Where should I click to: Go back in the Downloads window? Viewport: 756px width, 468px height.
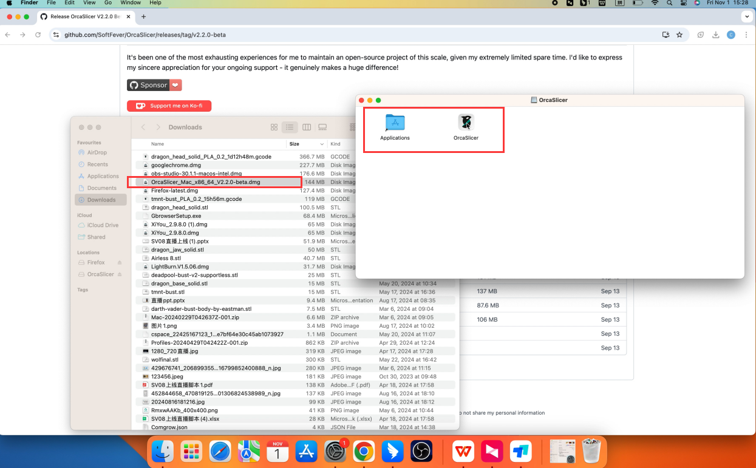pos(143,127)
